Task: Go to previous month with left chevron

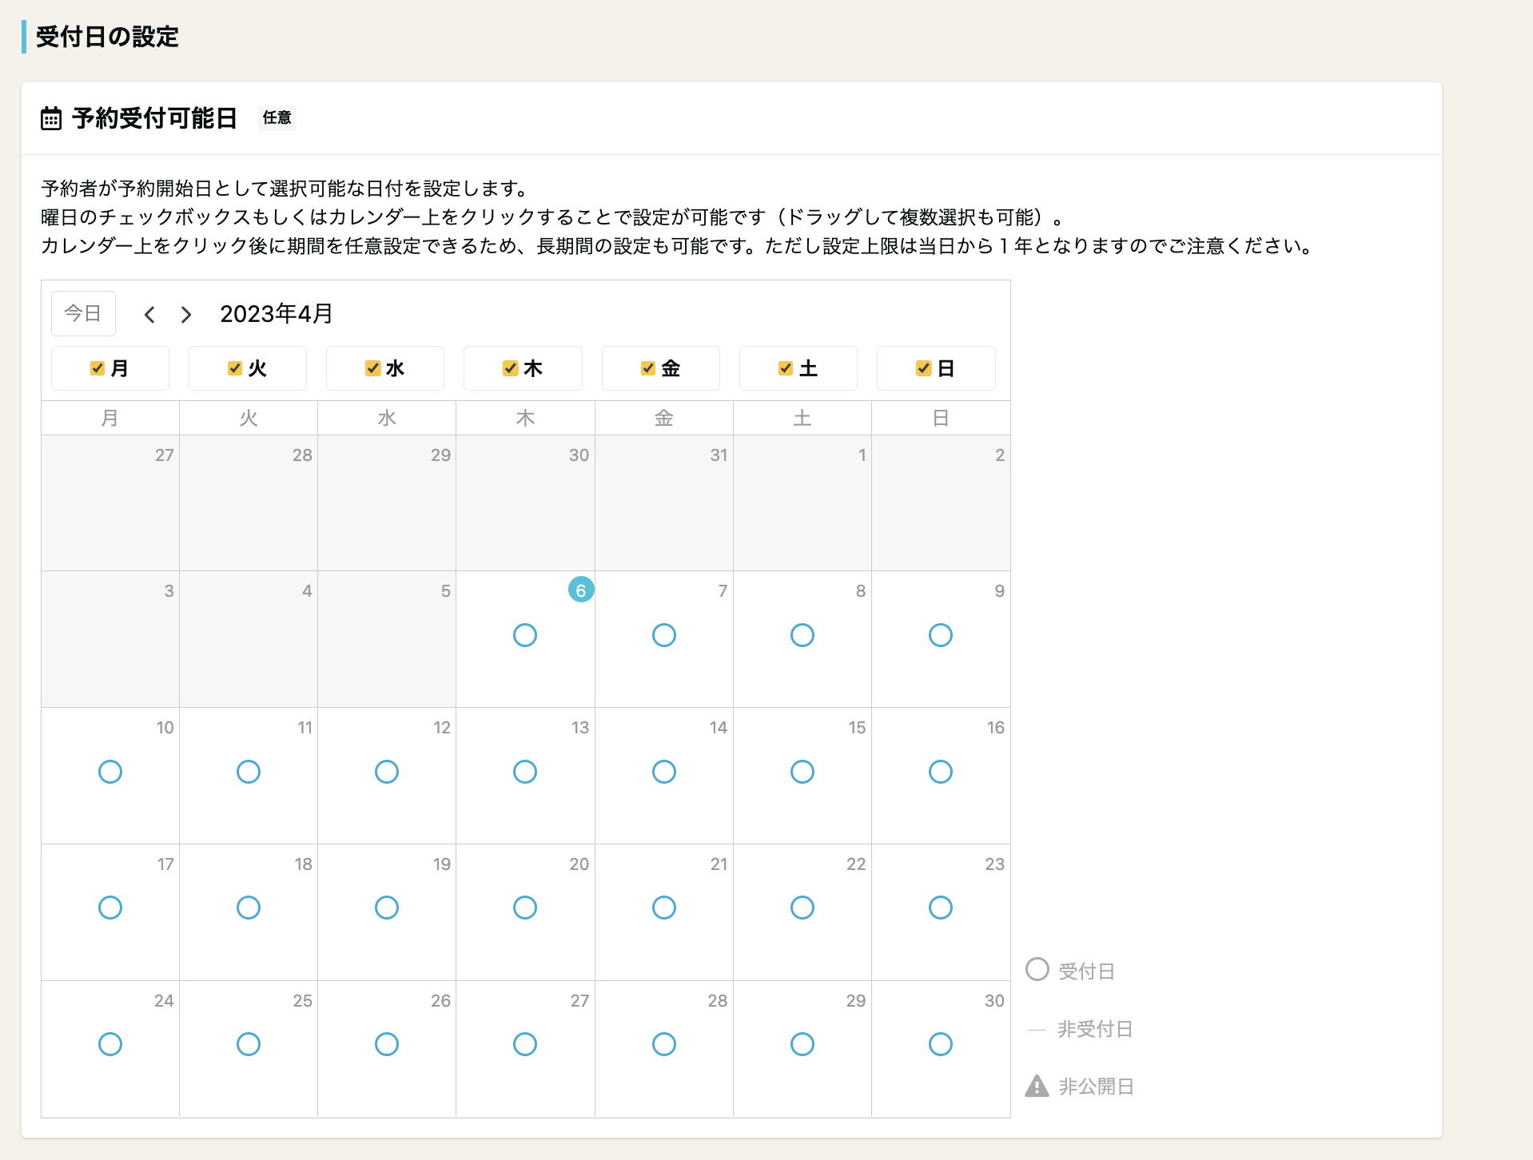Action: (x=150, y=314)
